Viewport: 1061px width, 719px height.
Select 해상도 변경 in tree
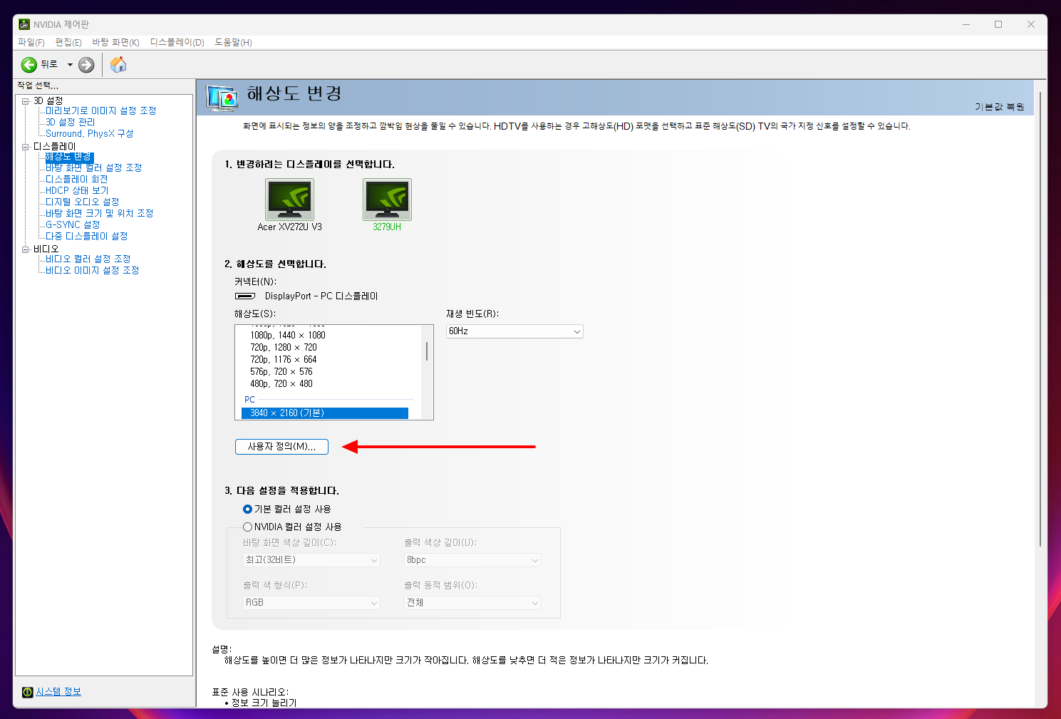coord(69,157)
